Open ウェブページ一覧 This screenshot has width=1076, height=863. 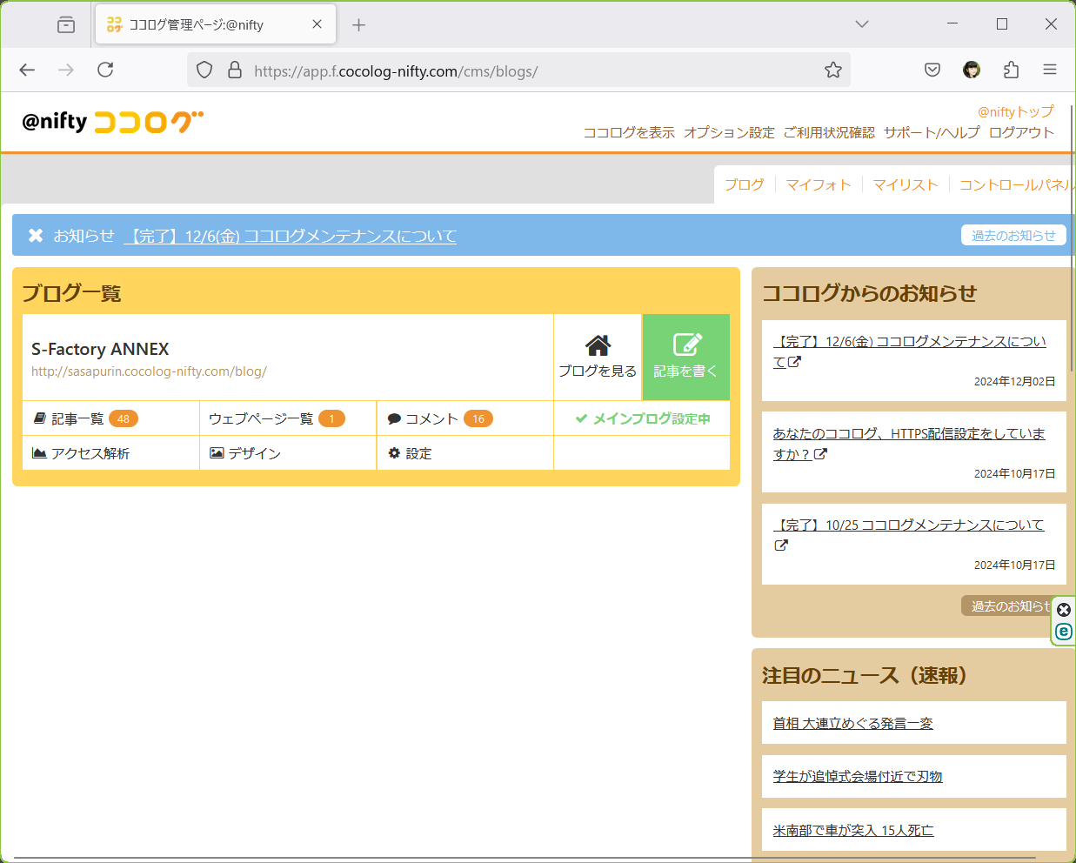[261, 418]
